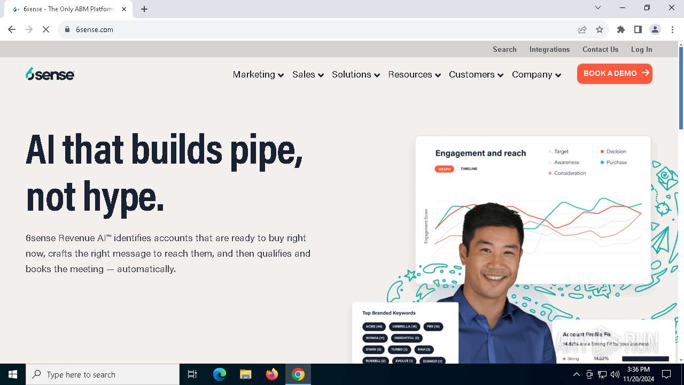Open the Integrations link
The image size is (684, 385).
[x=549, y=49]
